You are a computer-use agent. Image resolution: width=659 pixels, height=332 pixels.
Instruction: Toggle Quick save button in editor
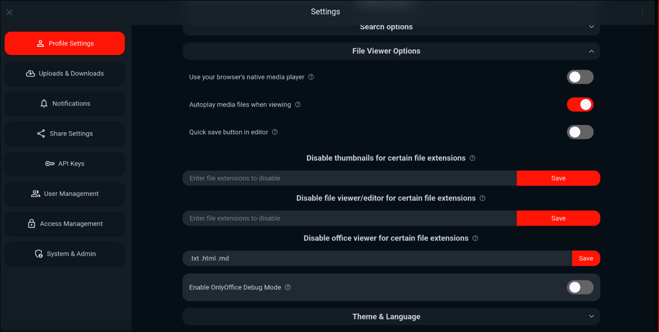click(580, 132)
